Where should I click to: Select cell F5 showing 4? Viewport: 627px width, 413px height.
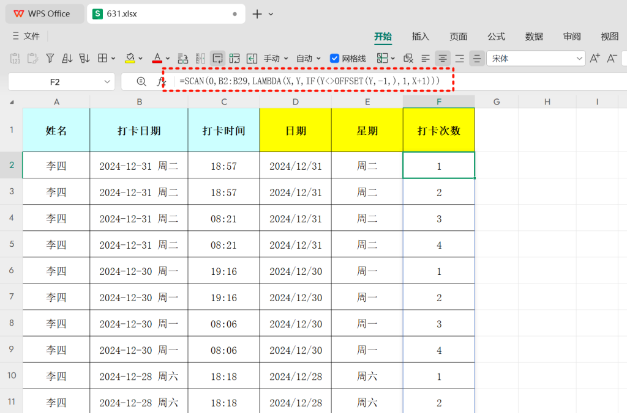tap(439, 244)
